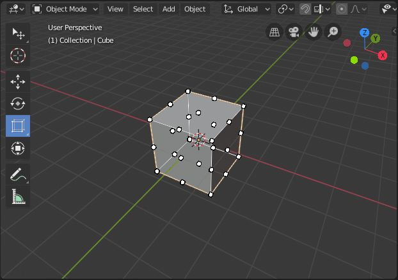Image resolution: width=398 pixels, height=280 pixels.
Task: Expand the sidebar with the edge arrow
Action: pyautogui.click(x=394, y=31)
